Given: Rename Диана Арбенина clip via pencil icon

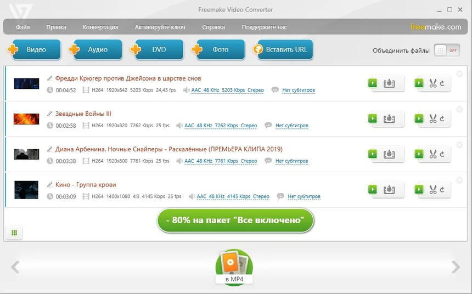Looking at the screenshot, I should coord(49,149).
